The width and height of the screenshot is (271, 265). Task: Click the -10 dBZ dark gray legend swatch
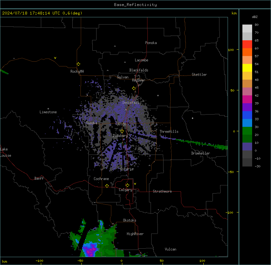(x=247, y=162)
